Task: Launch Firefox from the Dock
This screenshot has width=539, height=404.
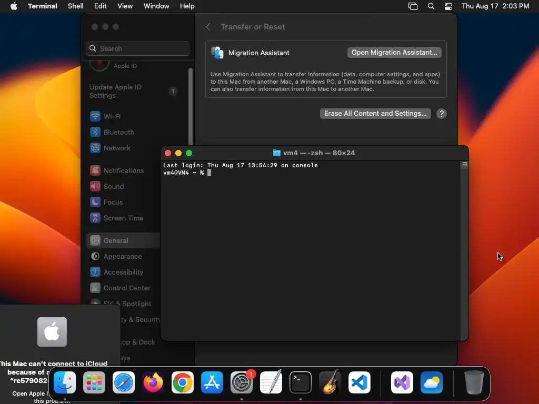Action: pos(153,382)
